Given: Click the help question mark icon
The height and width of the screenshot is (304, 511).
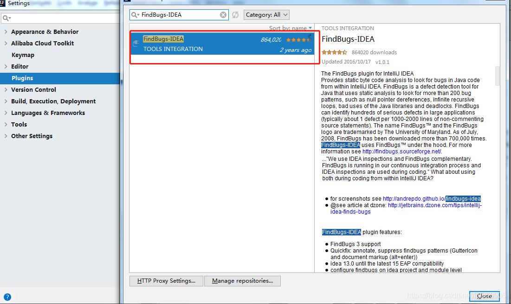Looking at the screenshot, I should point(7,297).
